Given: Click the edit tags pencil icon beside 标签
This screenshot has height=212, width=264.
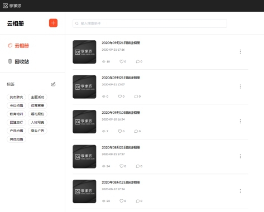Looking at the screenshot, I should click(53, 84).
